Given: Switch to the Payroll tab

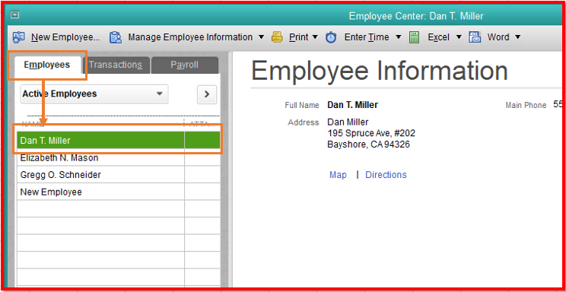Looking at the screenshot, I should 184,65.
